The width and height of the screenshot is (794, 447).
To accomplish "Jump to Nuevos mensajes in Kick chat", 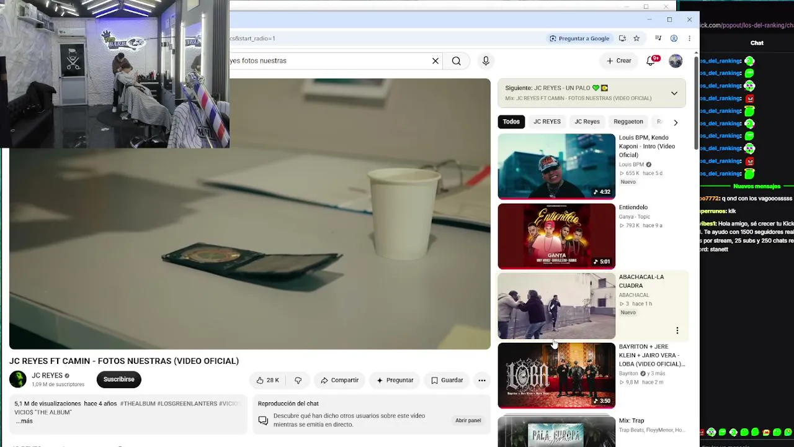I will click(757, 186).
